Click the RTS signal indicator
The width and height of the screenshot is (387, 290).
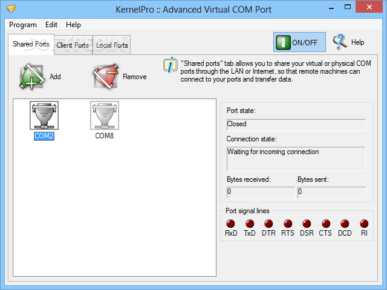click(x=288, y=224)
